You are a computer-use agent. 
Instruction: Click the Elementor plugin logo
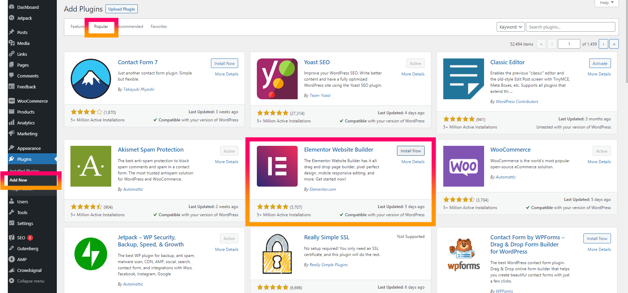pos(277,166)
